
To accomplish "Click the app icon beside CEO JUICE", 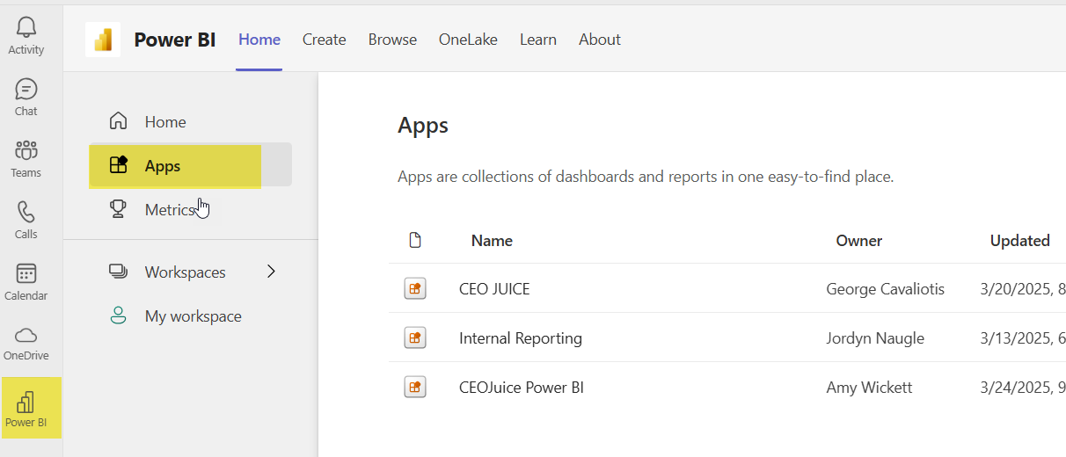I will [x=415, y=288].
